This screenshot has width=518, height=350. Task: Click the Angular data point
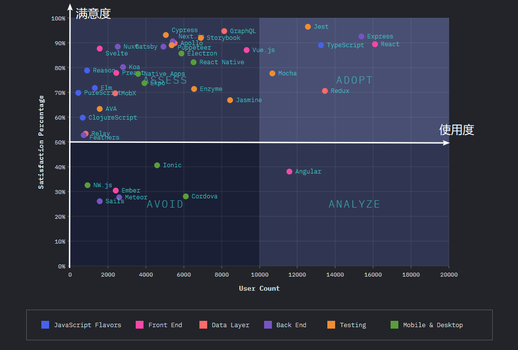[x=289, y=172]
